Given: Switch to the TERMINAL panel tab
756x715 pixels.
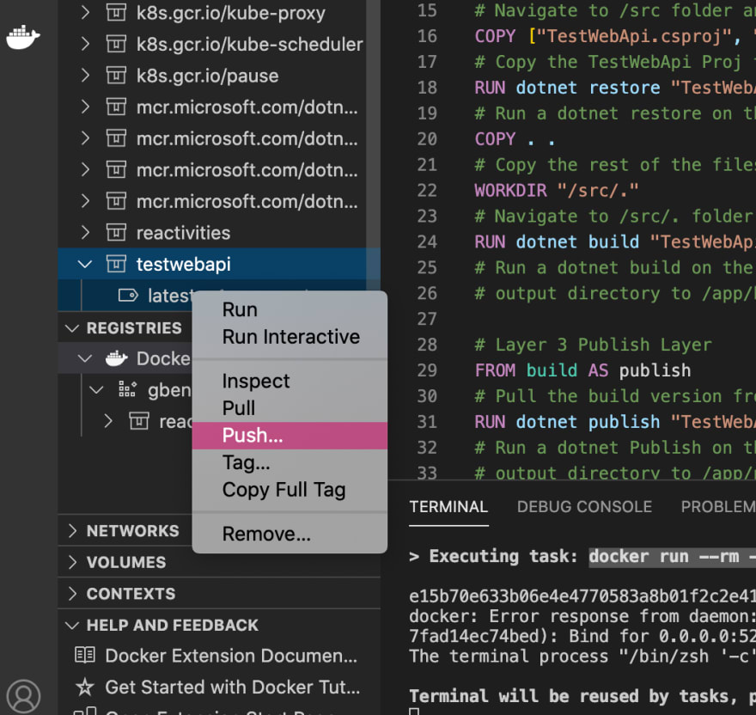Looking at the screenshot, I should click(x=448, y=506).
